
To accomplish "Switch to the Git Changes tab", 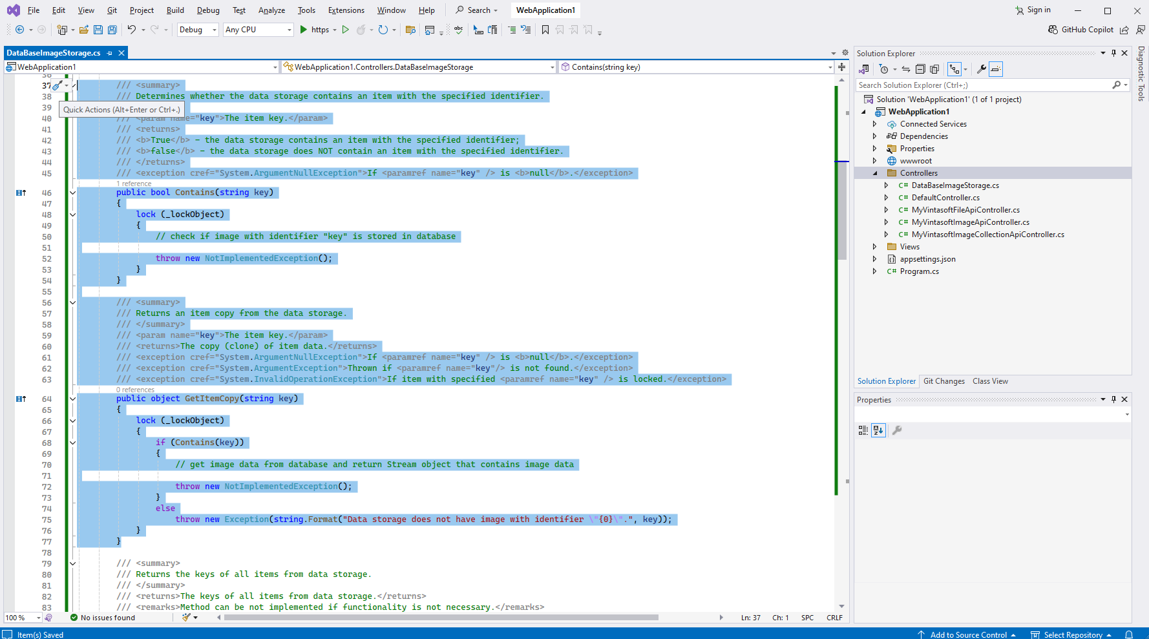I will tap(943, 381).
